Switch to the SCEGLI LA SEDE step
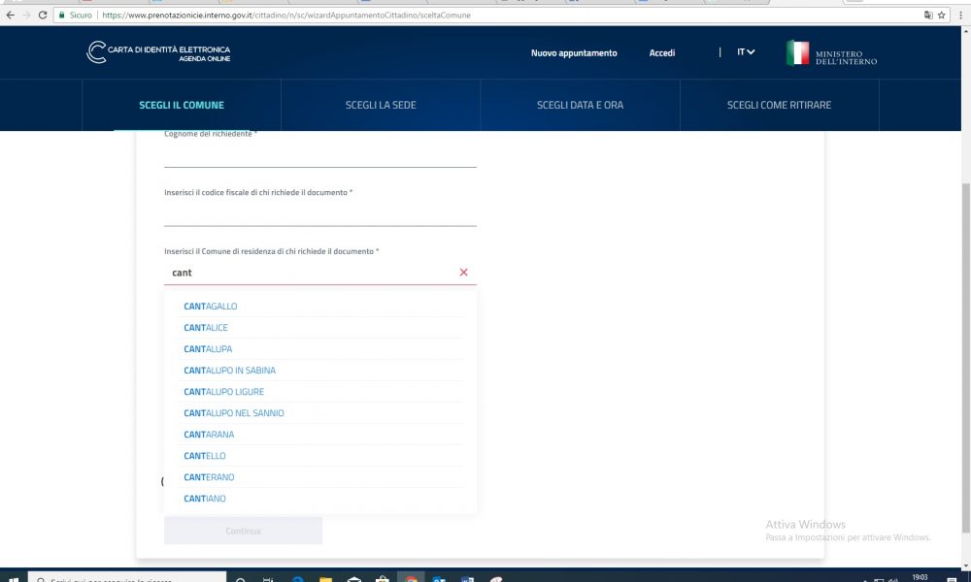 point(381,105)
